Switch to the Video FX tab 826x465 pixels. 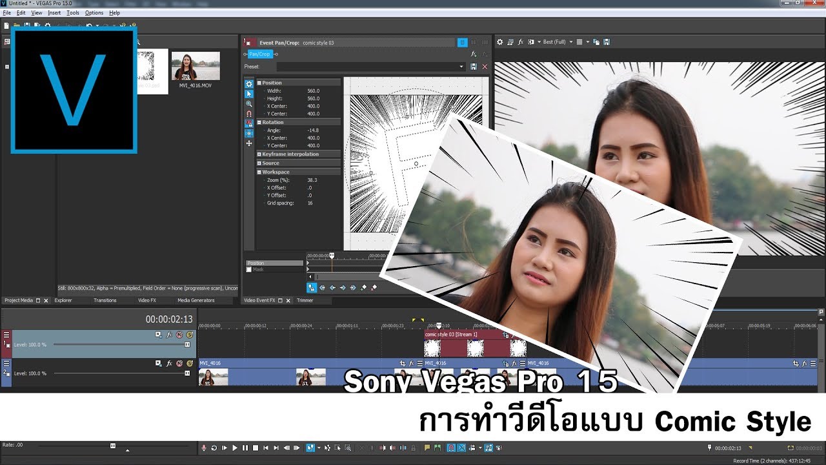[x=147, y=300]
